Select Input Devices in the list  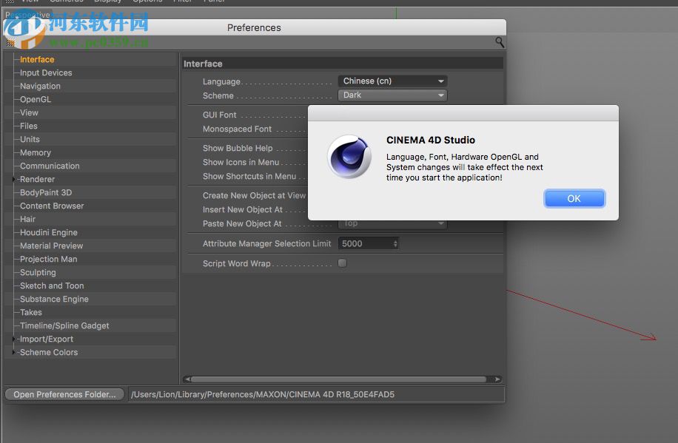click(46, 72)
